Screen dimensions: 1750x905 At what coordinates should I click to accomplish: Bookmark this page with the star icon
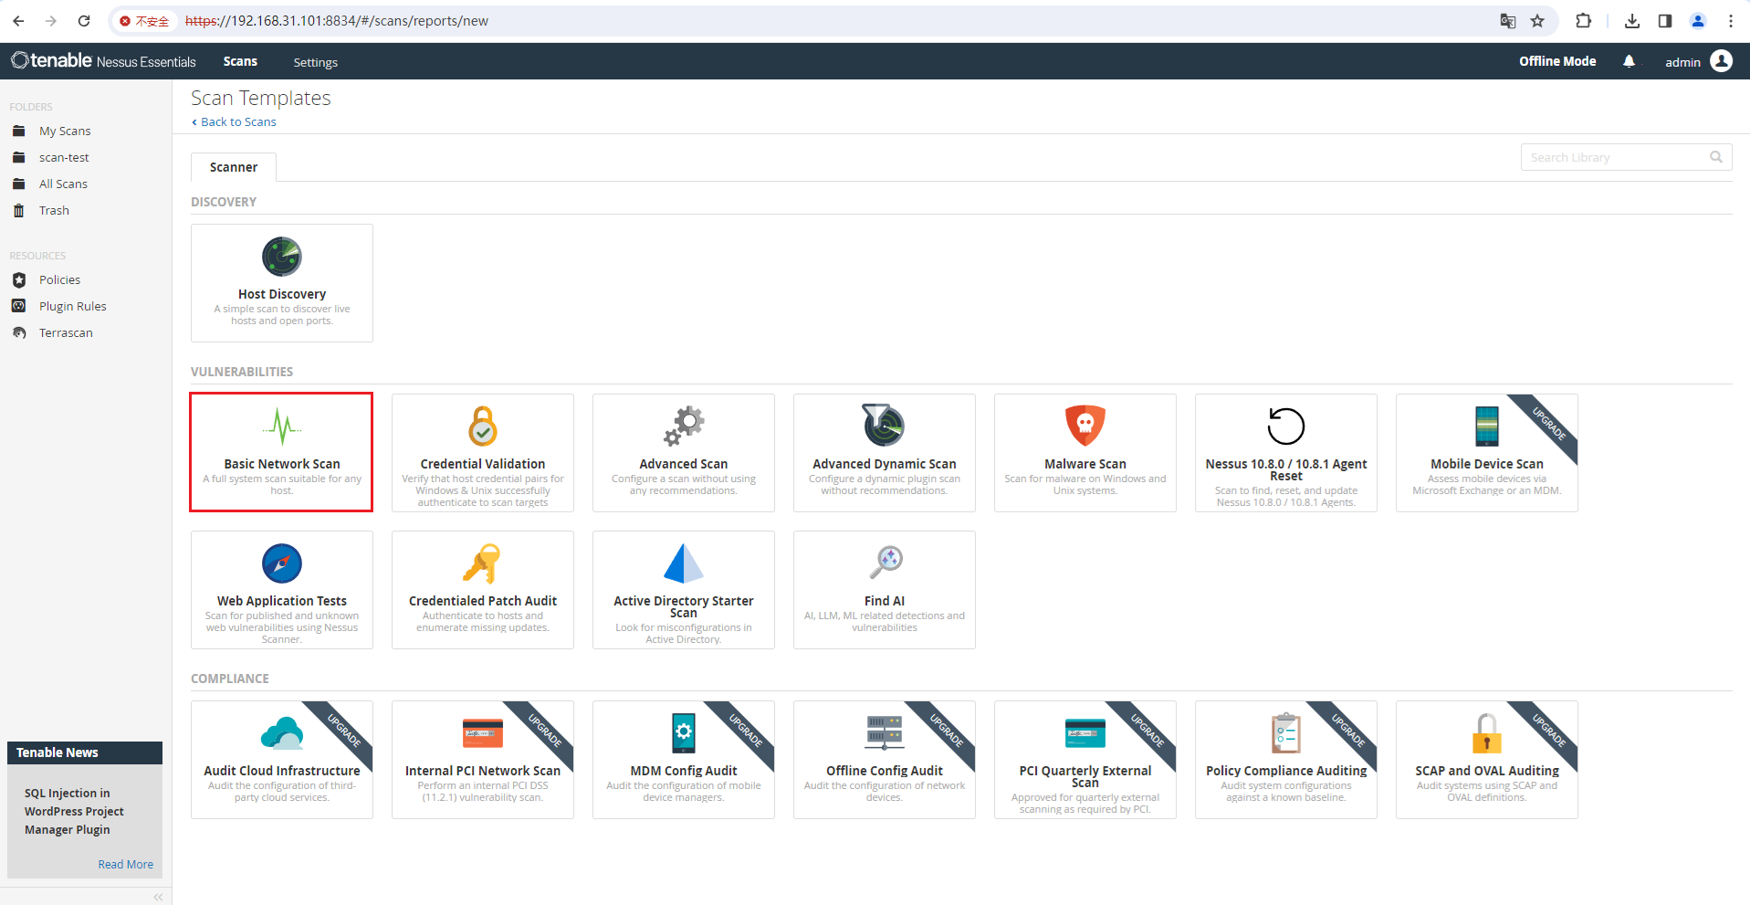1537,21
